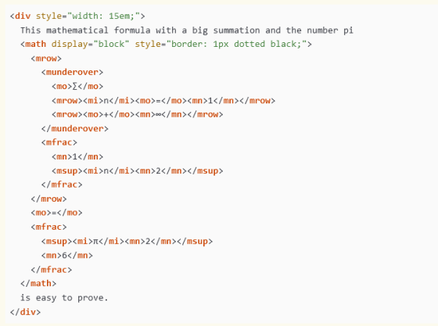Click the closing mrow tag after mfrac
Viewport: 438px width, 326px height.
[48, 199]
